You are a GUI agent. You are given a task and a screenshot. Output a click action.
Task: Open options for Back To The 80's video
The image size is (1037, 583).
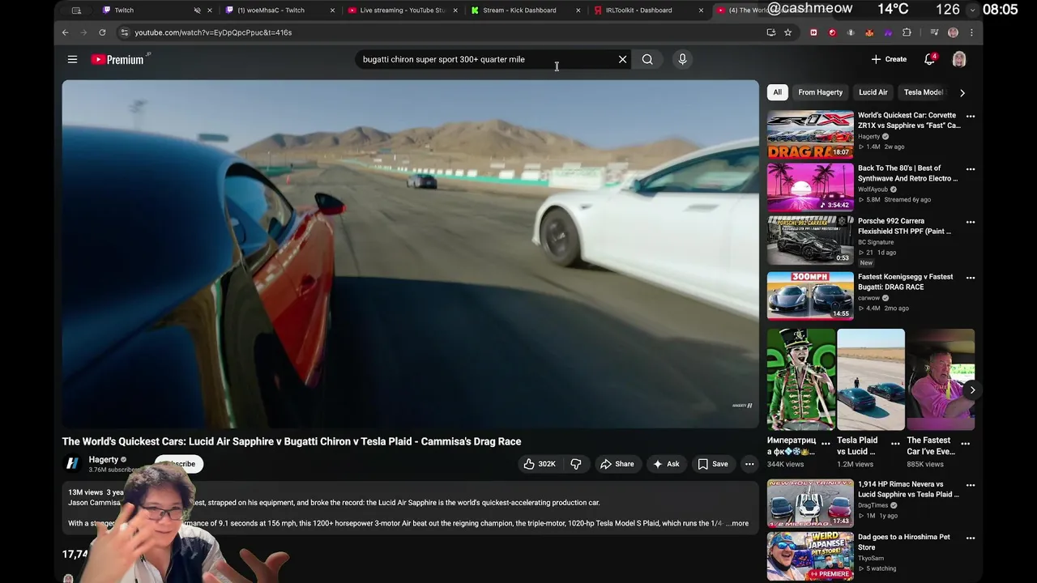click(x=971, y=169)
